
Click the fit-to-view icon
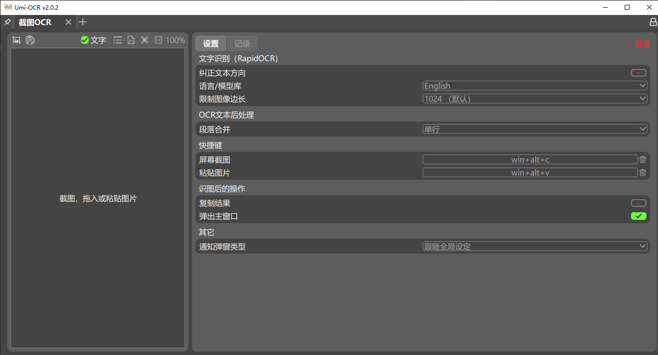[144, 41]
